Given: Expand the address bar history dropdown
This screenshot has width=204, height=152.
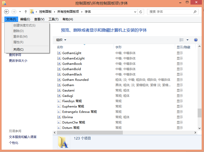Looking at the screenshot, I should click(x=135, y=12).
